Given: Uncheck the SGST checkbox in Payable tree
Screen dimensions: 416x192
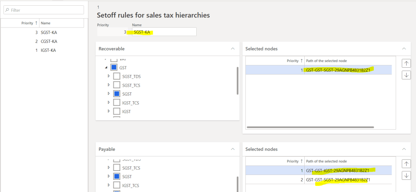Looking at the screenshot, I should point(117,177).
